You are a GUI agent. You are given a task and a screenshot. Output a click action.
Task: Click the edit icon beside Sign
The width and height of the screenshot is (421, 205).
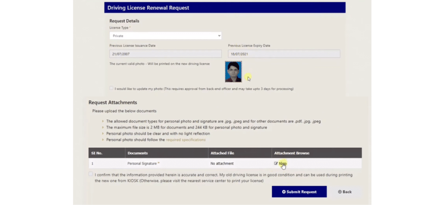[276, 163]
